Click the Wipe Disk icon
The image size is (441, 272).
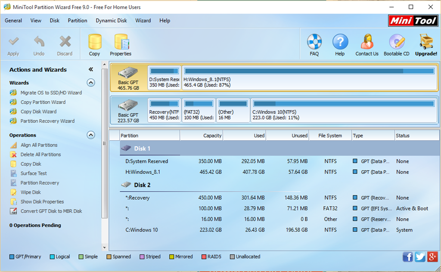(13, 192)
